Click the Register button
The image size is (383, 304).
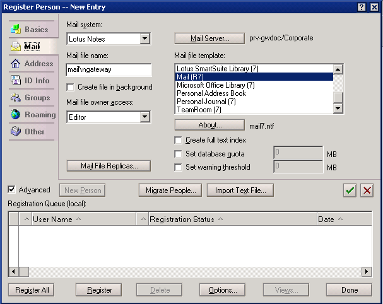pos(99,290)
